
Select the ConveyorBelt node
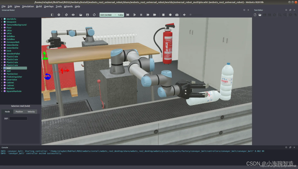(13, 42)
